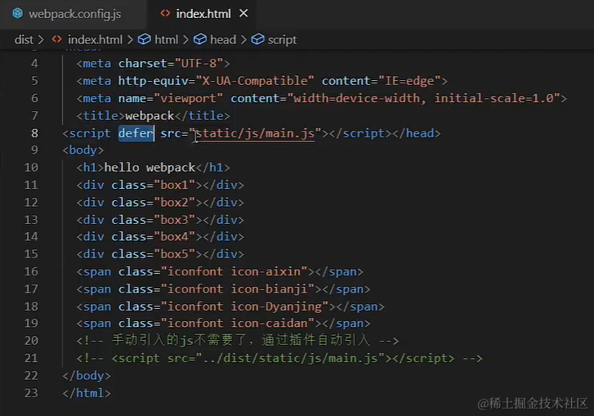Click the "box5" class value
Image resolution: width=594 pixels, height=416 pixels.
tap(175, 254)
